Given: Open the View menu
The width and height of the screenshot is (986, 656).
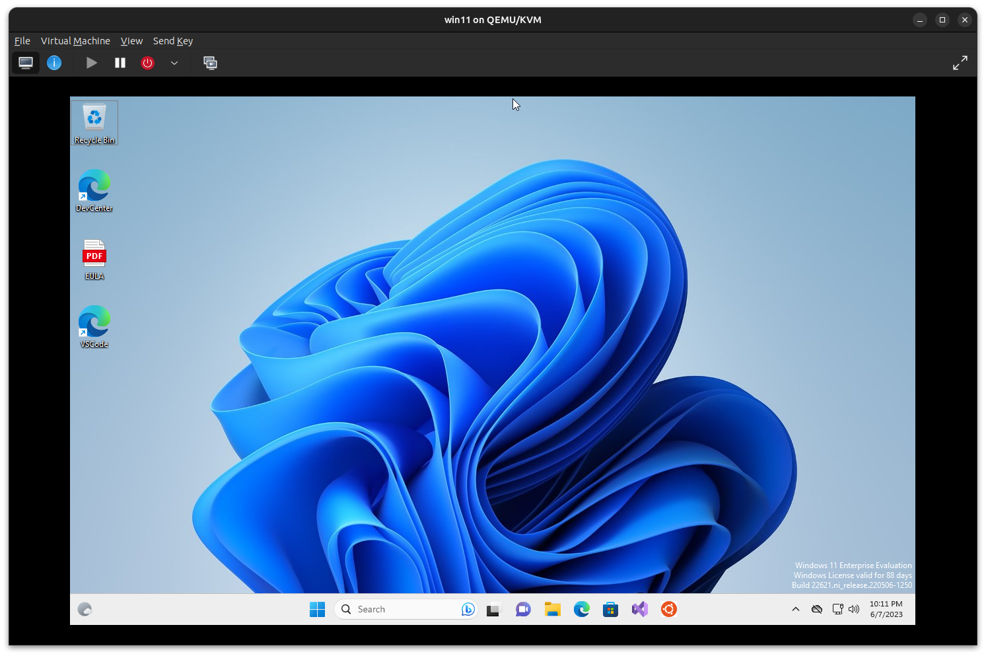Looking at the screenshot, I should tap(131, 41).
